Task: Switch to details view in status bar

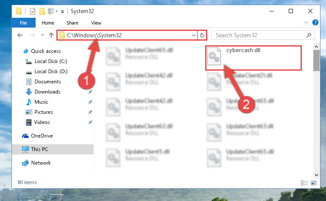Action: point(304,183)
